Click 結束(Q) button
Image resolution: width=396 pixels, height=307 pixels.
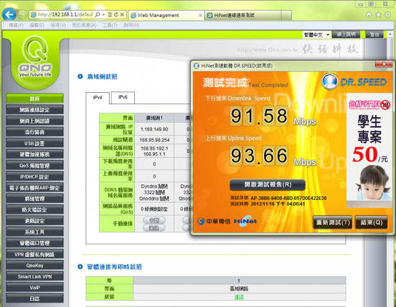pyautogui.click(x=371, y=222)
